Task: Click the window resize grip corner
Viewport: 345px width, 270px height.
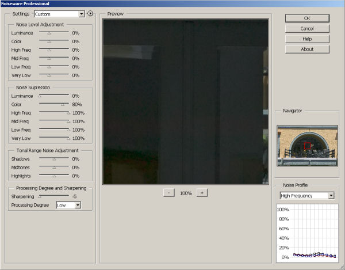Action: pyautogui.click(x=342, y=267)
